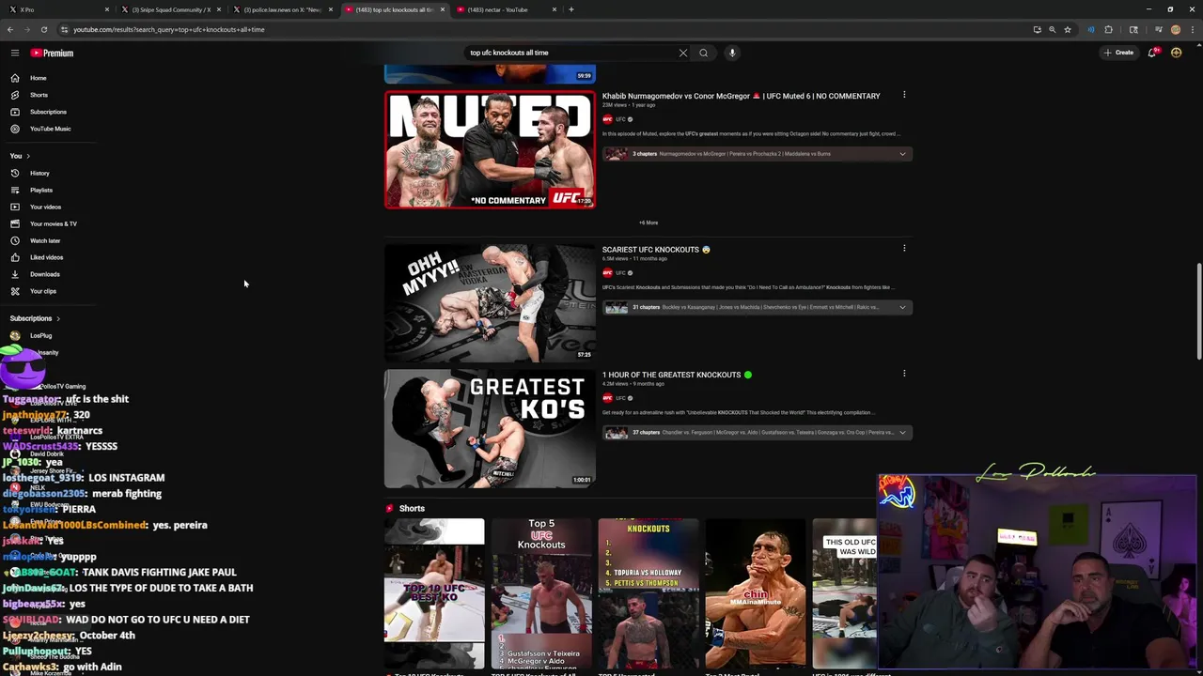
Task: Open more options for Scariest UFC Knockouts
Action: click(x=904, y=249)
